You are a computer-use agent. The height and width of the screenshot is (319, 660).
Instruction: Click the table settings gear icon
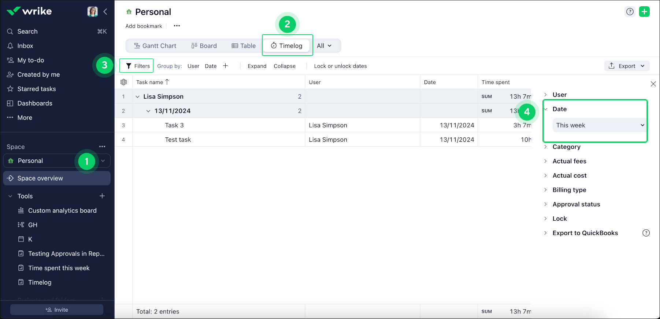(x=123, y=82)
